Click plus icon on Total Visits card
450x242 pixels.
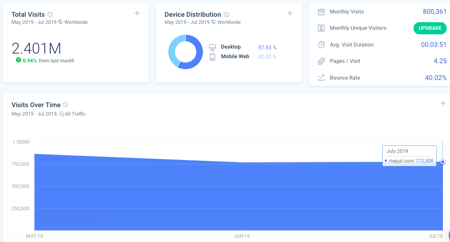point(137,13)
